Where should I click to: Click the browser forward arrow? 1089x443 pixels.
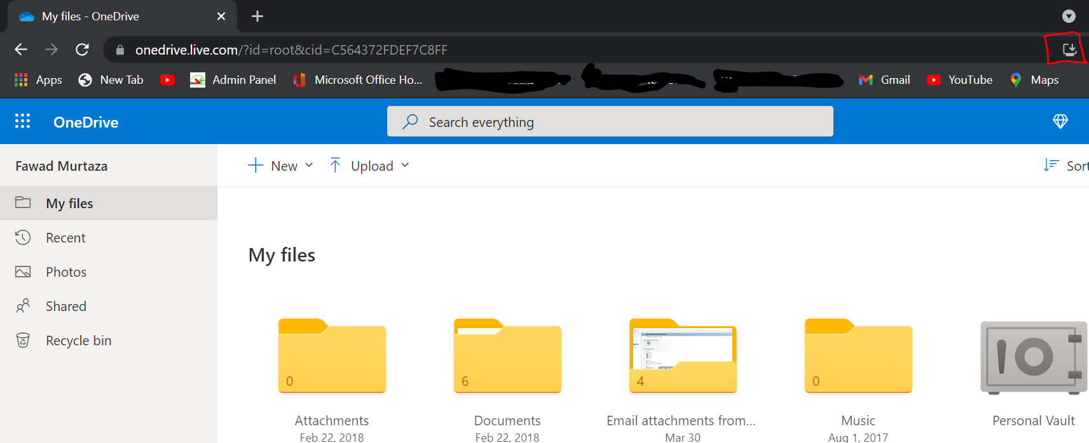coord(51,50)
